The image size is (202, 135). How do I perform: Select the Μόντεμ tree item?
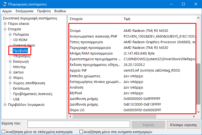(x=19, y=67)
